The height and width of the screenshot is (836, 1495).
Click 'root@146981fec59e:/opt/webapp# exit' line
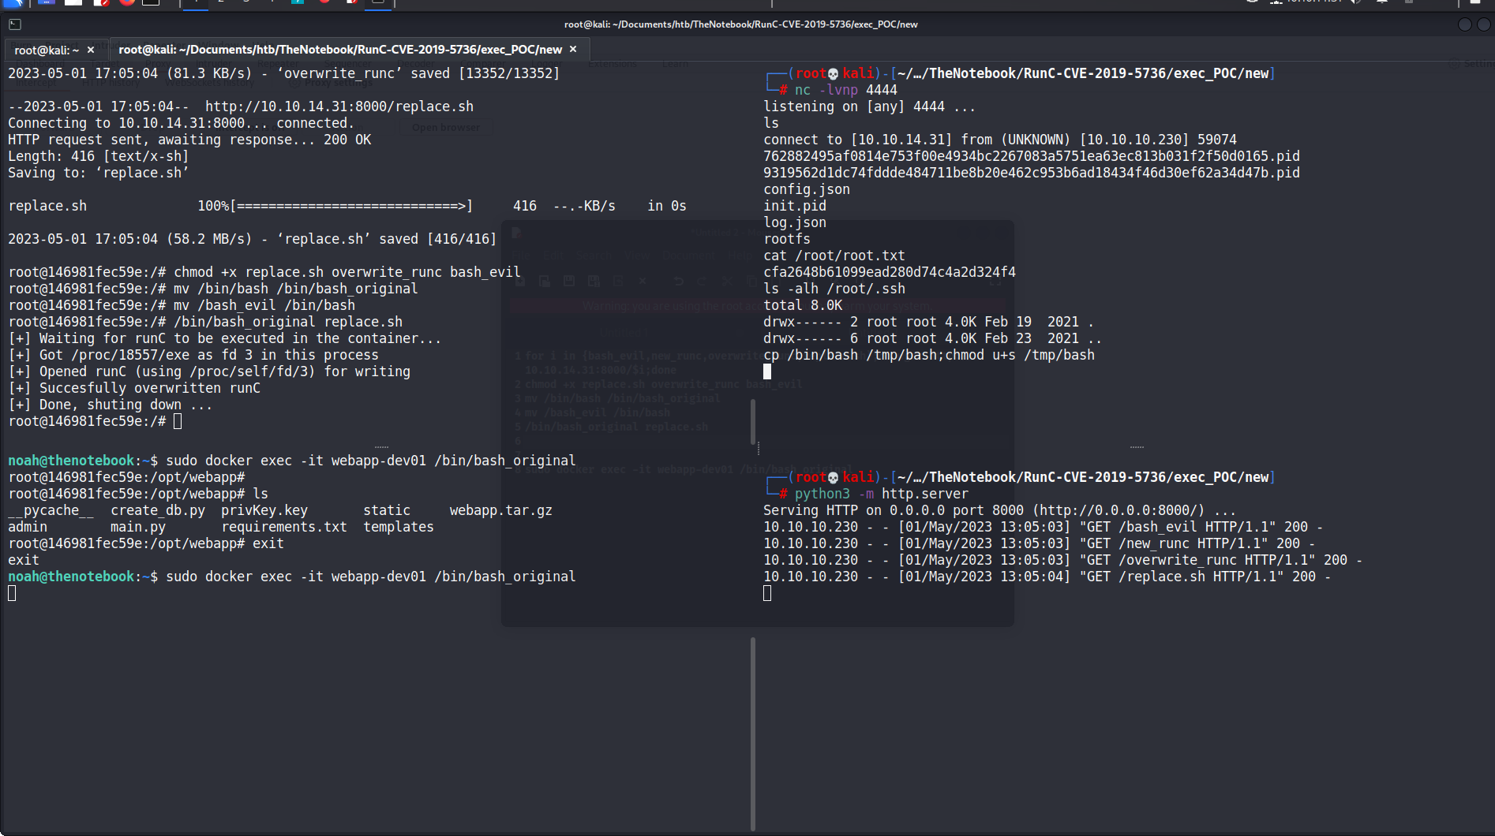pos(146,543)
